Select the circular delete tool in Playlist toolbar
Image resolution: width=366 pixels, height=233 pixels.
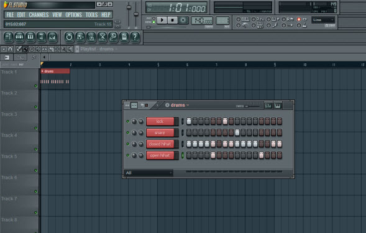click(32, 49)
